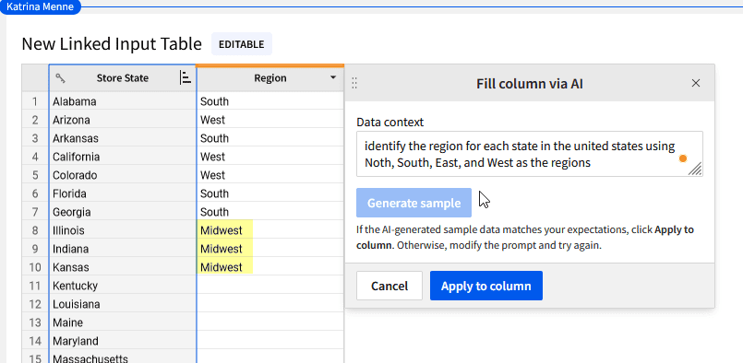Select row number 11 for Kentucky

(x=35, y=286)
